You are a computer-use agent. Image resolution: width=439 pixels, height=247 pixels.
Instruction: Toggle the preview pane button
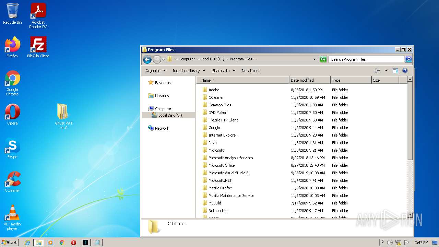click(395, 71)
